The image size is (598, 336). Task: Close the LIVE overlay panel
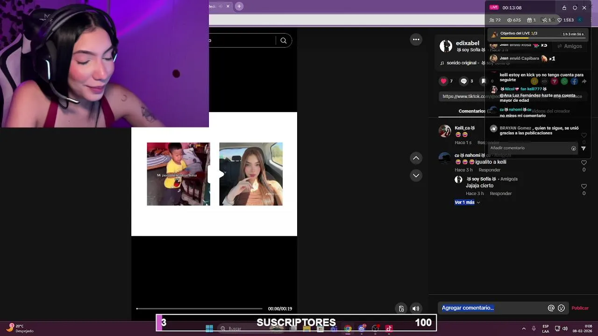tap(584, 8)
